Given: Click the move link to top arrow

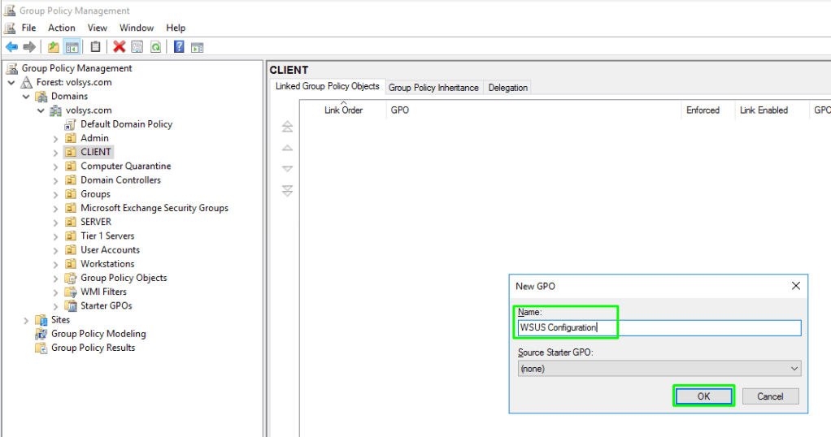Looking at the screenshot, I should (287, 128).
